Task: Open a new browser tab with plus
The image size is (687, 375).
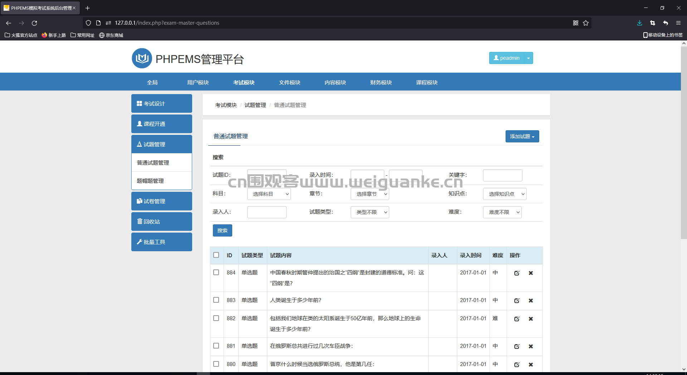Action: (87, 8)
